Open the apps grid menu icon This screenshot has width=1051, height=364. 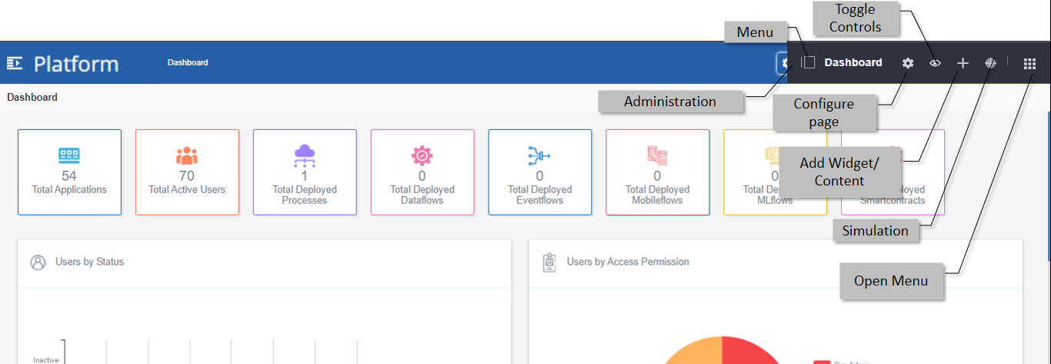[x=1030, y=64]
